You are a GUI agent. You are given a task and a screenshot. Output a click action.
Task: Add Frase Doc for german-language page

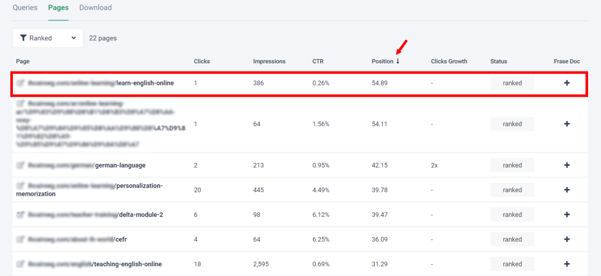[x=567, y=165]
